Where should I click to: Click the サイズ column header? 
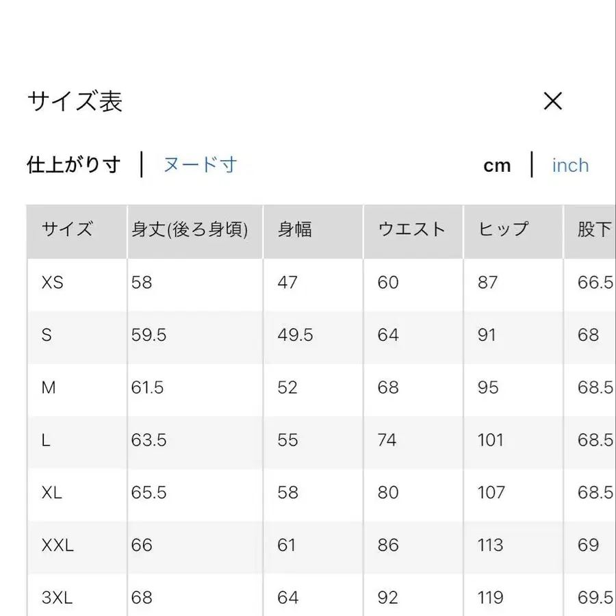pos(66,230)
